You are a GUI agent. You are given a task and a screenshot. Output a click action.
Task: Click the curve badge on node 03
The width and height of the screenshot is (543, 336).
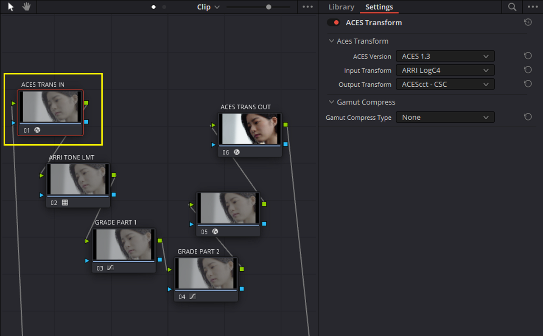(x=110, y=268)
